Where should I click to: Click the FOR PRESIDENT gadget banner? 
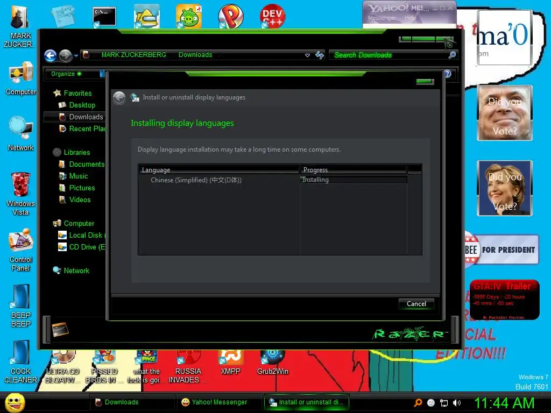click(501, 250)
